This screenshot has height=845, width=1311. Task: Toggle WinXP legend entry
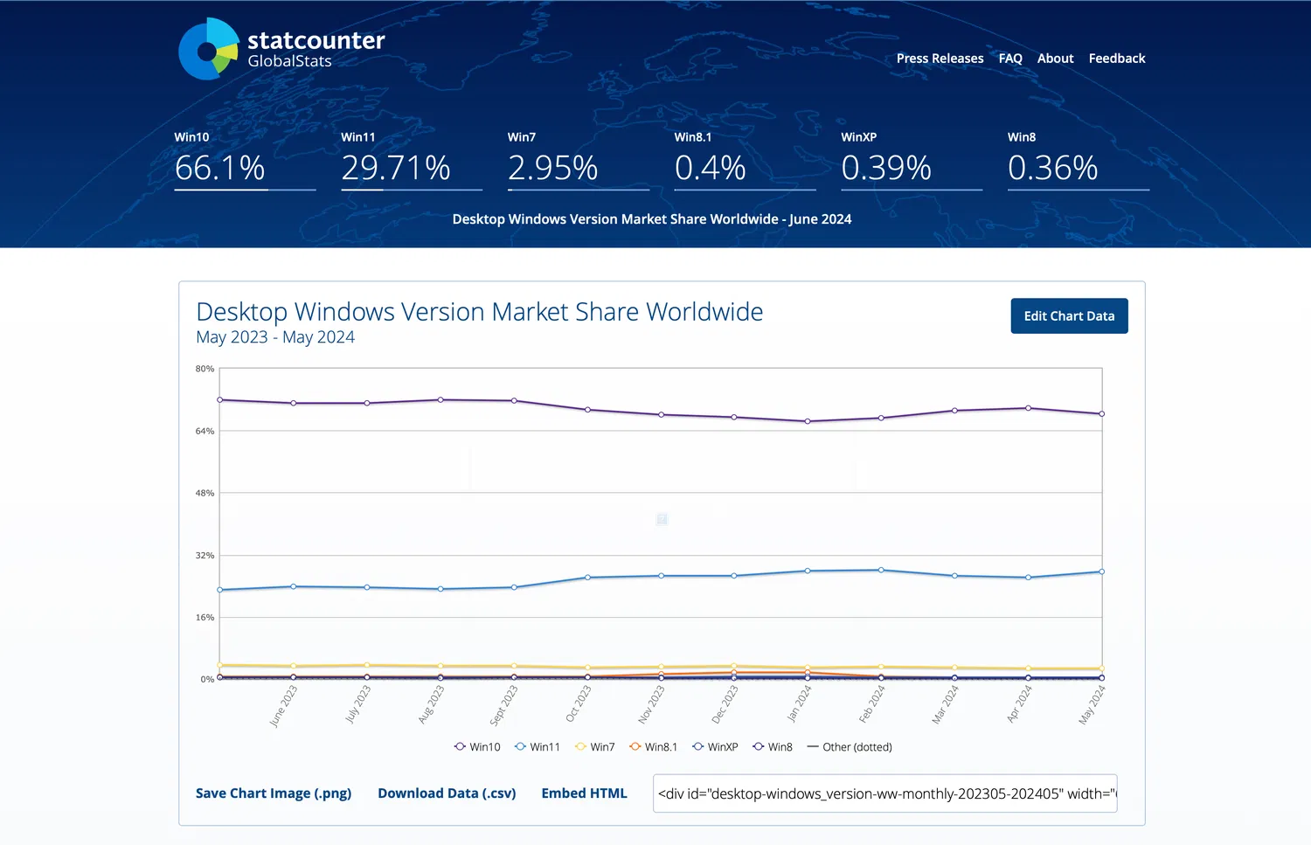715,747
